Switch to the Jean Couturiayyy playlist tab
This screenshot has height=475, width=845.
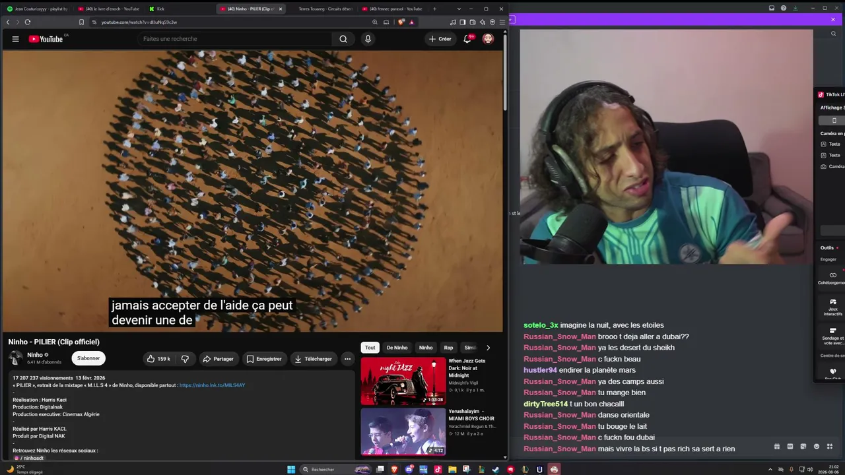coord(37,9)
